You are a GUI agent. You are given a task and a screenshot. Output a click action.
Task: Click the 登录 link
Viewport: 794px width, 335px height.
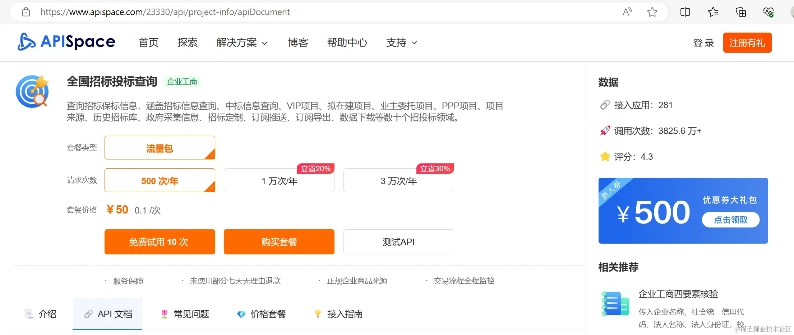pyautogui.click(x=703, y=43)
